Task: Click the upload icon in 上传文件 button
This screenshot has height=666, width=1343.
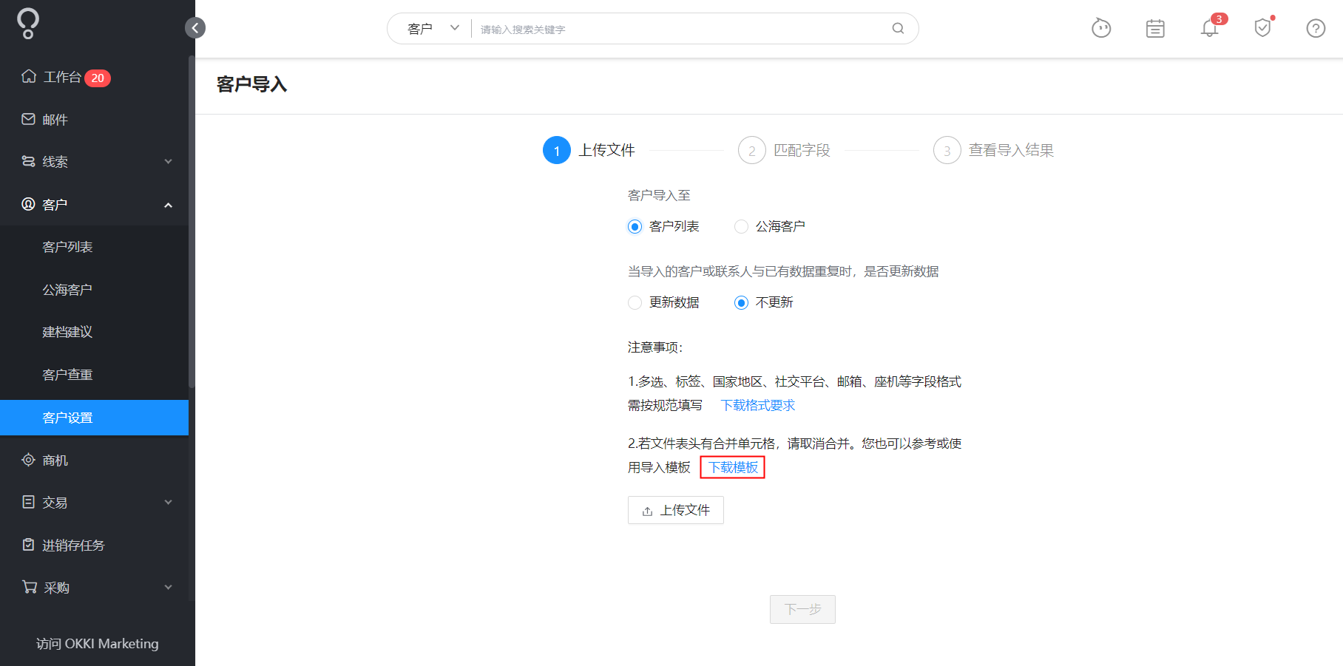Action: tap(647, 511)
